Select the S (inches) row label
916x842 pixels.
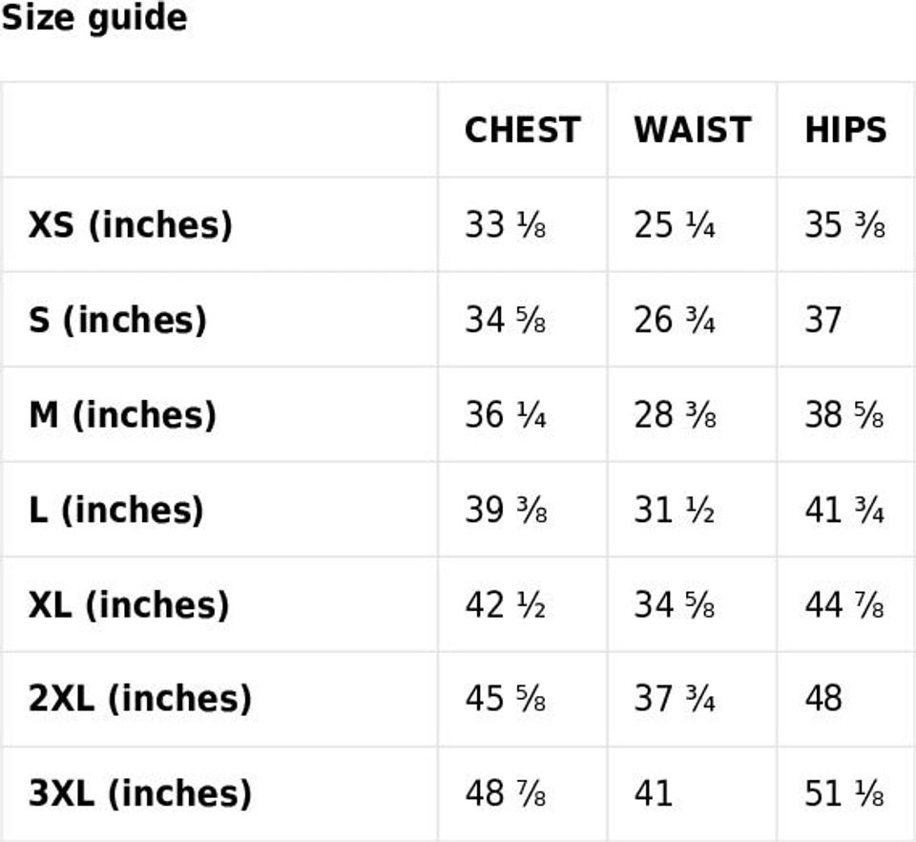pos(117,320)
